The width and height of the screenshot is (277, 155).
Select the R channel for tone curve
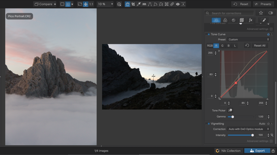click(x=216, y=46)
